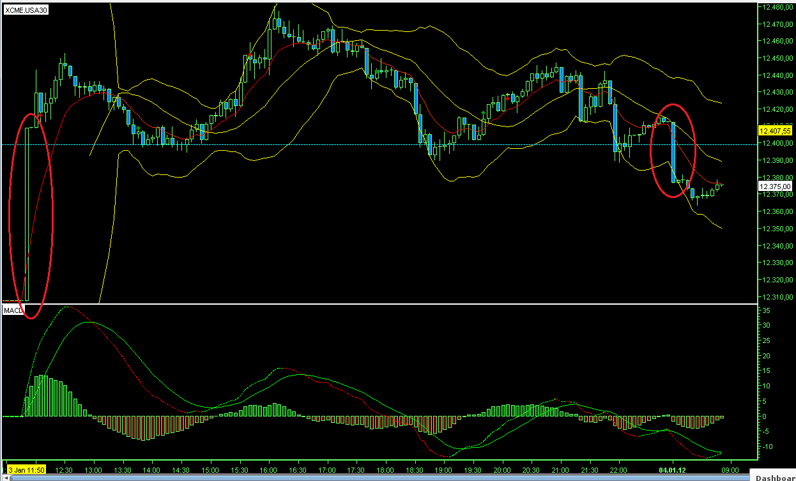Select the MACD indicator label

pyautogui.click(x=11, y=310)
